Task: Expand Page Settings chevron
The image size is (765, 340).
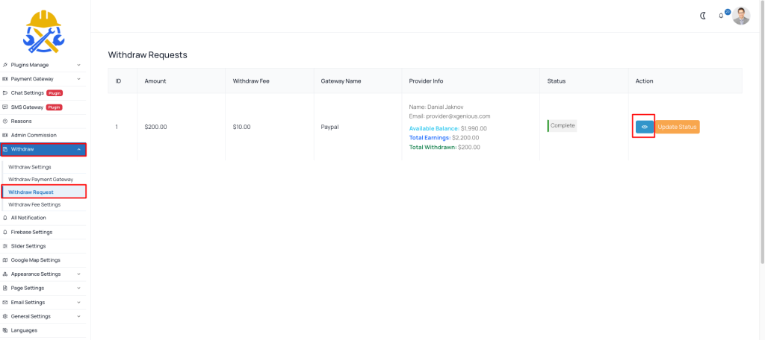Action: click(78, 288)
